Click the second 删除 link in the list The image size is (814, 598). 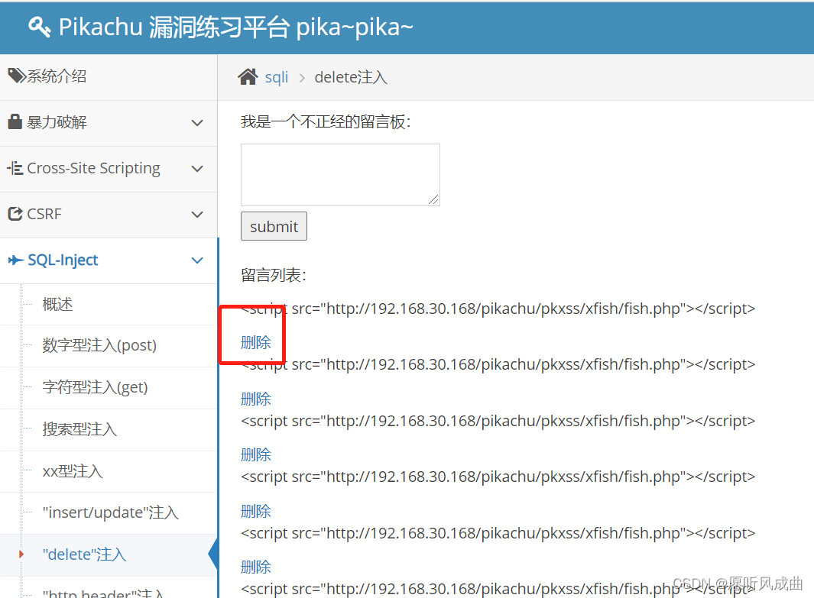(256, 399)
